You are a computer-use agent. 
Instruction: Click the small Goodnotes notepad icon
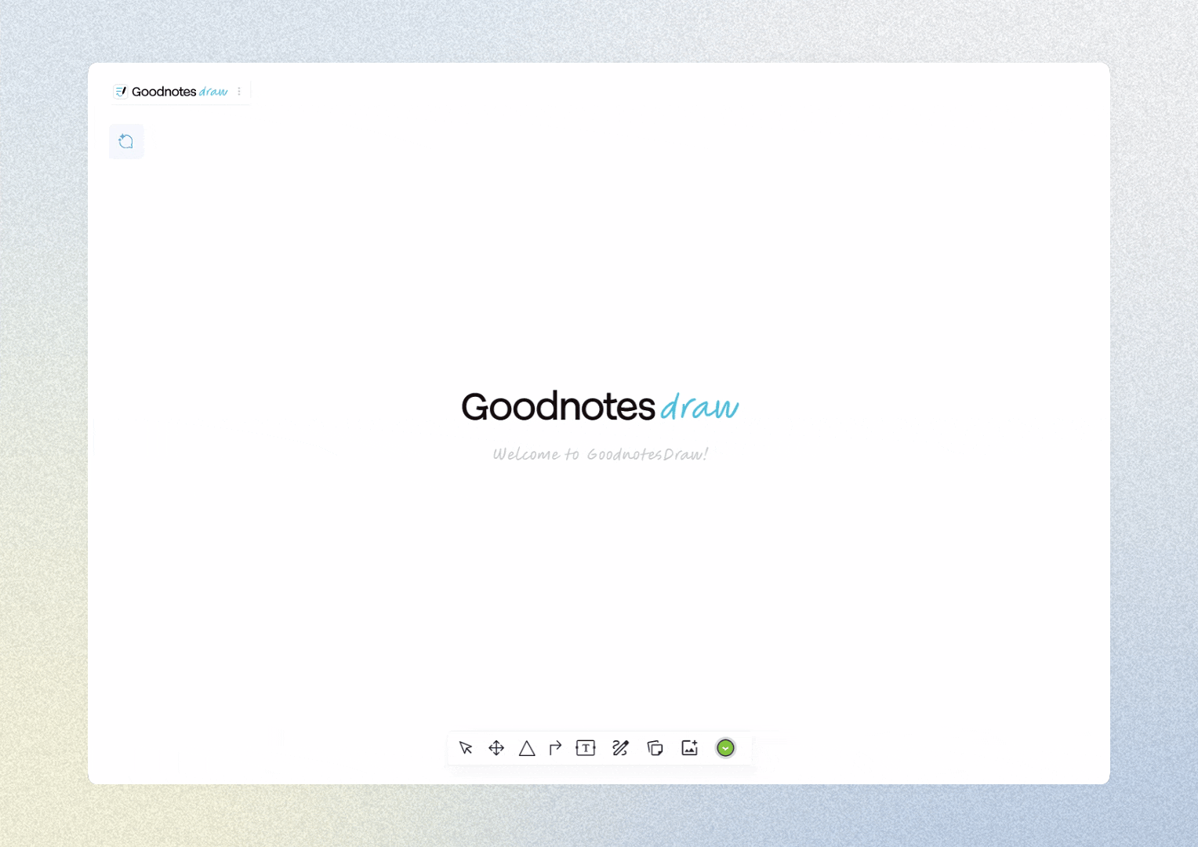121,92
